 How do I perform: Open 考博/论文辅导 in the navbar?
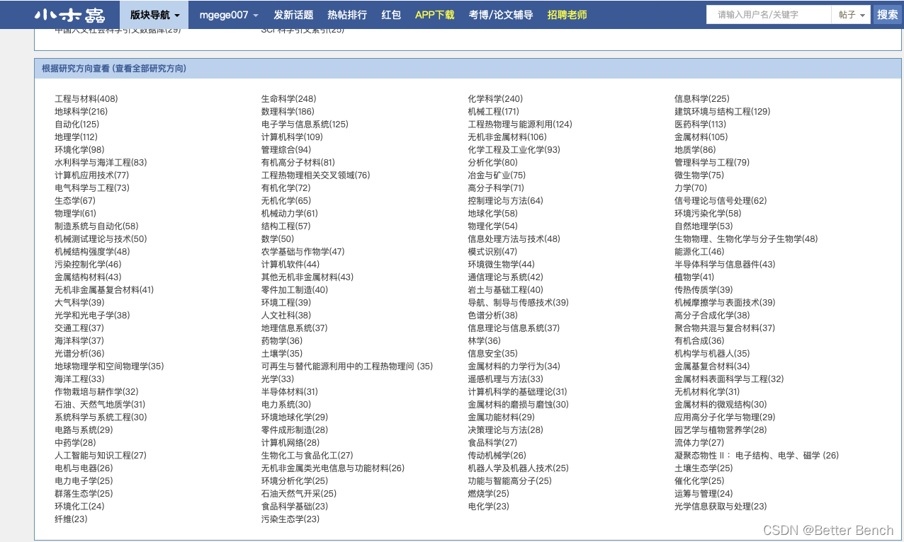pos(501,15)
